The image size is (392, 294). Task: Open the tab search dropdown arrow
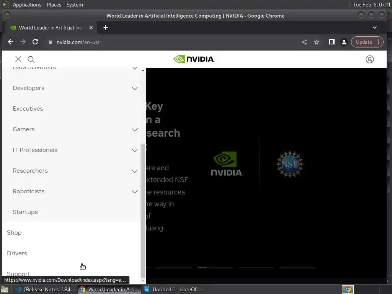coord(374,28)
